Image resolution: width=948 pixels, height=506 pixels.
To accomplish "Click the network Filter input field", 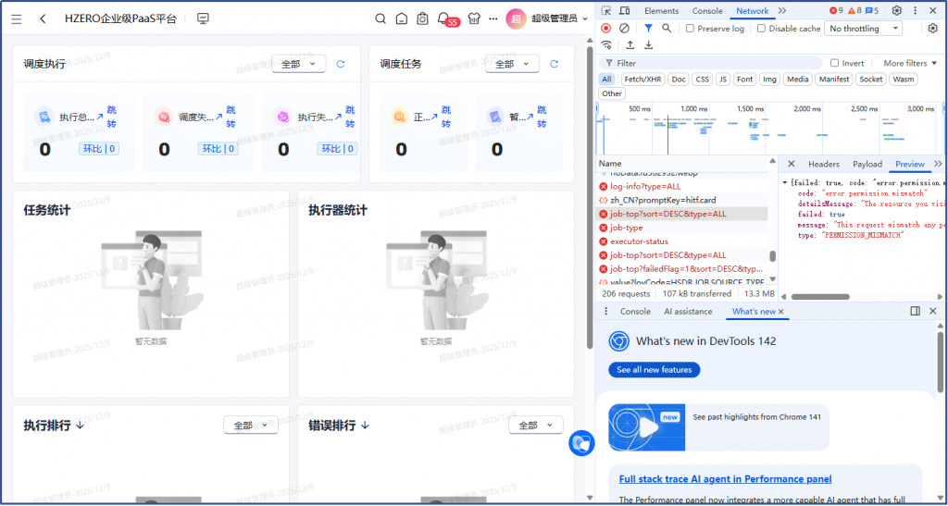I will point(713,63).
